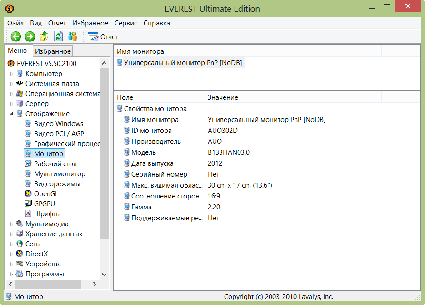Expand the DirectX tree node
Viewport: 425px width, 305px height.
pos(12,254)
